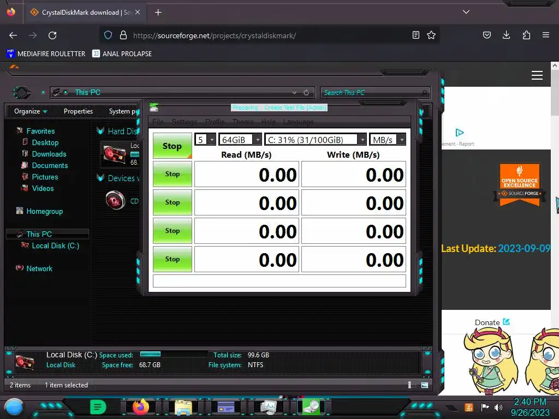
Task: Select Homegroup in the Explorer navigation pane
Action: (44, 211)
